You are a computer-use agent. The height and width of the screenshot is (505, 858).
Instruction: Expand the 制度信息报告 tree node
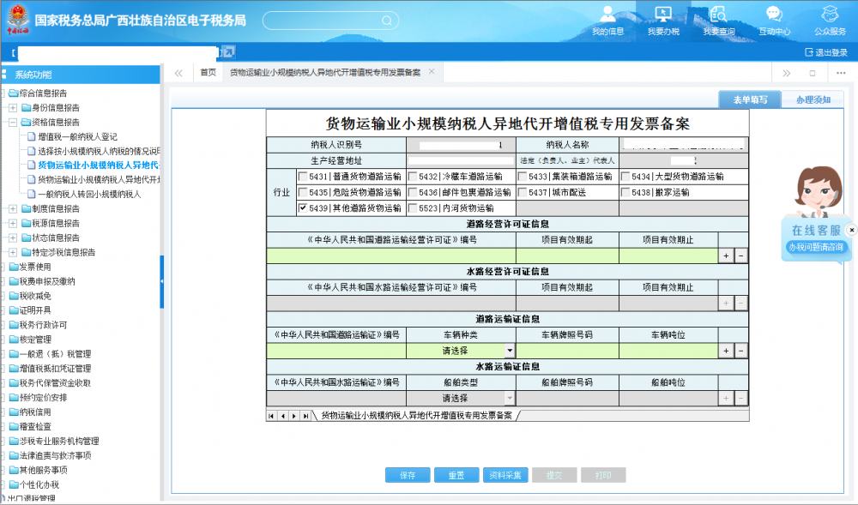click(x=13, y=208)
